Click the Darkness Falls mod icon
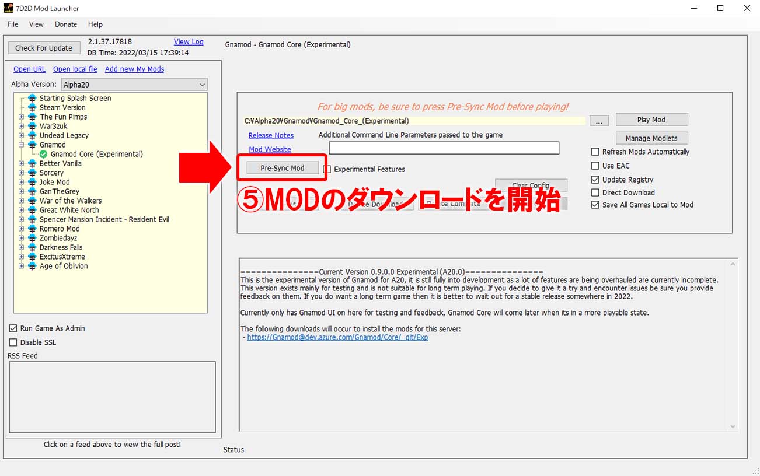760x476 pixels. [32, 247]
